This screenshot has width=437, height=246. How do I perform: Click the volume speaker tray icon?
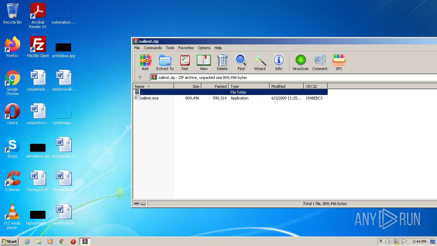388,242
